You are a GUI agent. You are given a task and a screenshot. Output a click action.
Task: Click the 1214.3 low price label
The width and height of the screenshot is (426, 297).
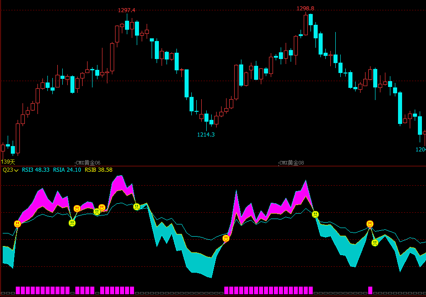tap(206, 135)
